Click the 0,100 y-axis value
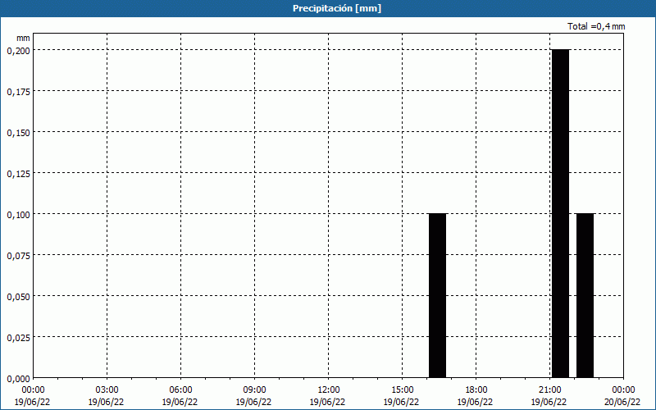Viewport: 656px width, 410px height. [18, 215]
